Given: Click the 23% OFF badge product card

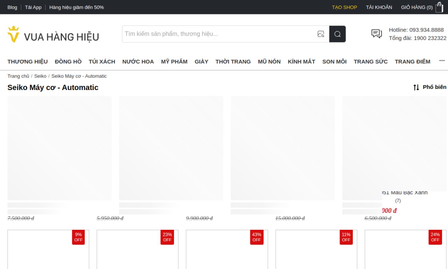Looking at the screenshot, I should pyautogui.click(x=138, y=249).
